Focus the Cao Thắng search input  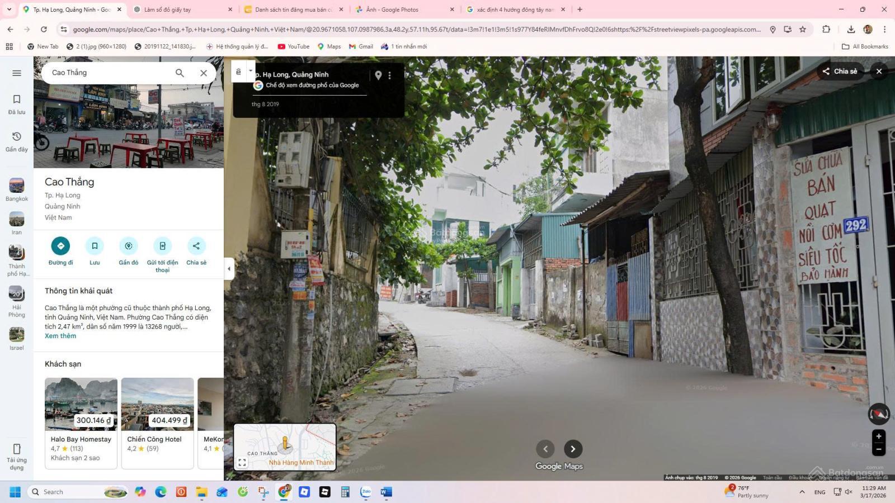tap(109, 73)
